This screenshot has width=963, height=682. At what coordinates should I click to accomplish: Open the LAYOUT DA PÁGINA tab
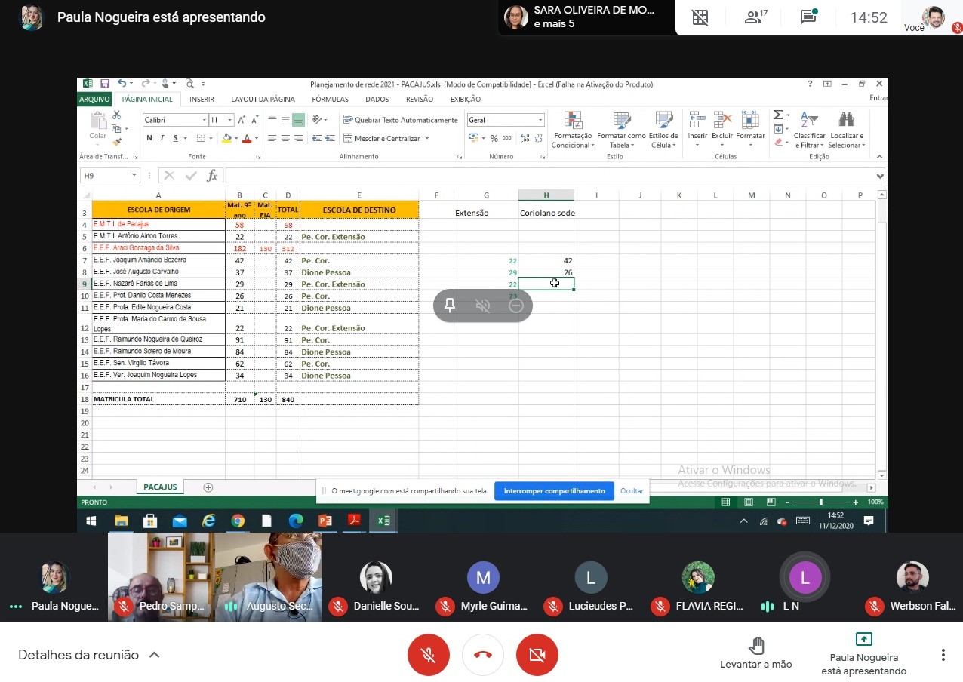click(263, 99)
